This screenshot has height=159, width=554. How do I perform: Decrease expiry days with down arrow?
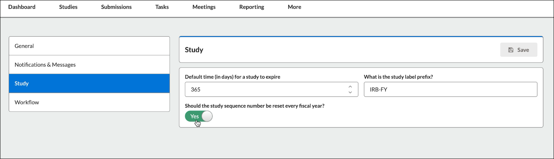tap(350, 92)
